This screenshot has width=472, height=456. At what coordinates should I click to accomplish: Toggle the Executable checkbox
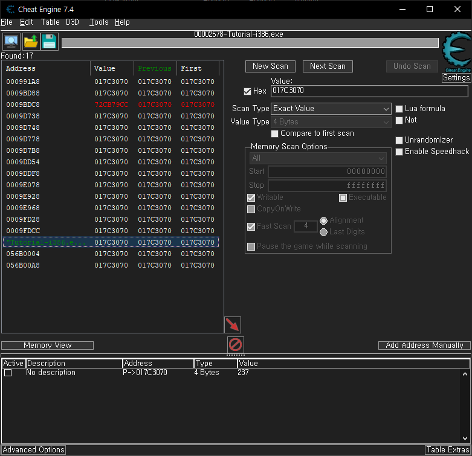pos(343,197)
